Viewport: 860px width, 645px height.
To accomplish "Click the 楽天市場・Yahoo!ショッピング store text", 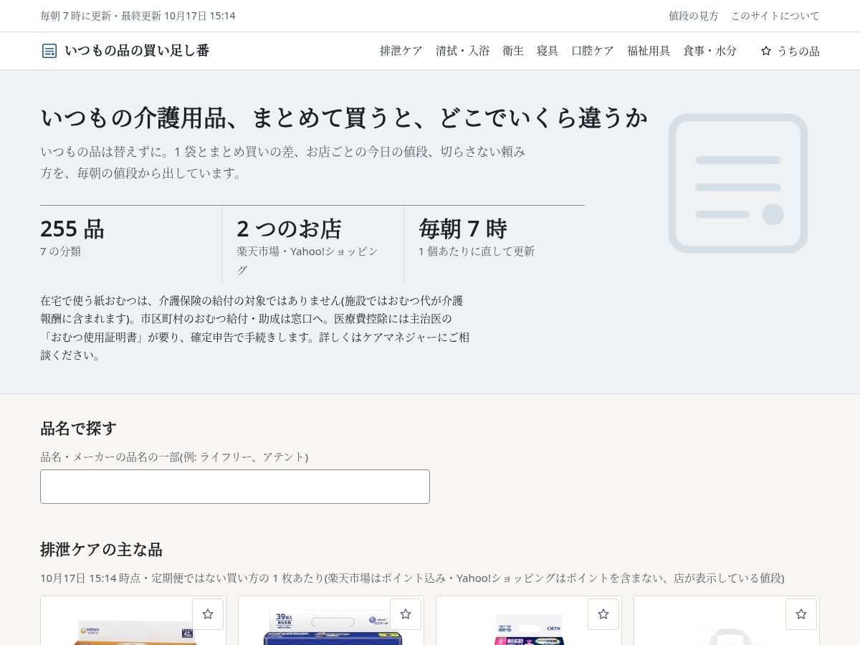I will (x=307, y=260).
